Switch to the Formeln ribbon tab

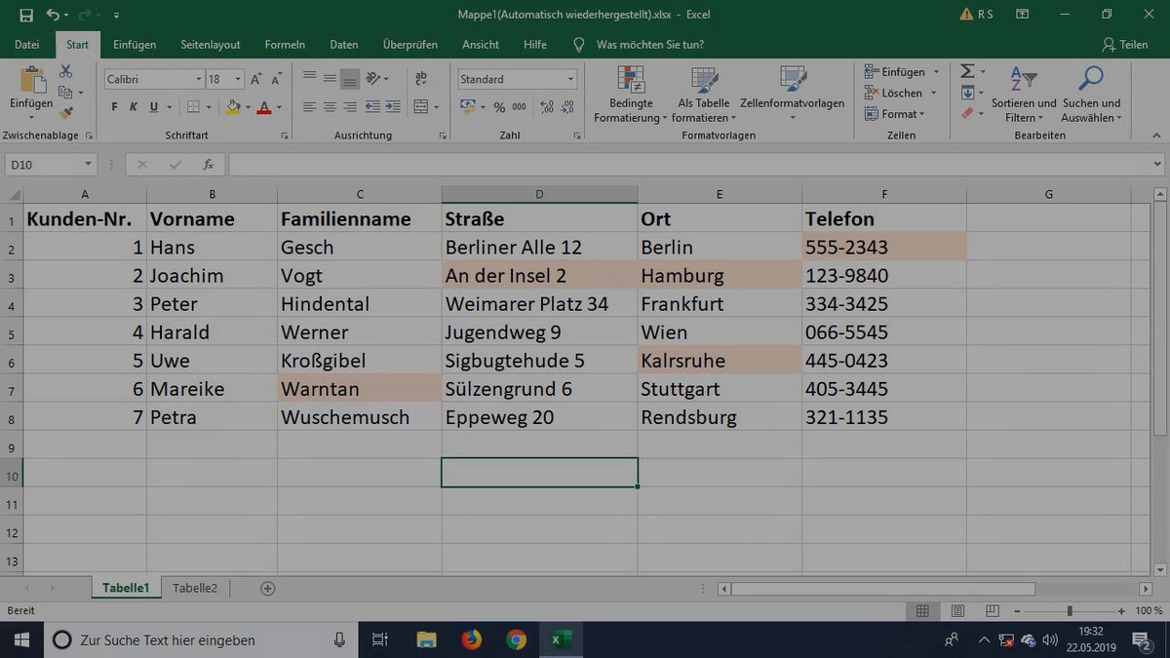click(284, 44)
